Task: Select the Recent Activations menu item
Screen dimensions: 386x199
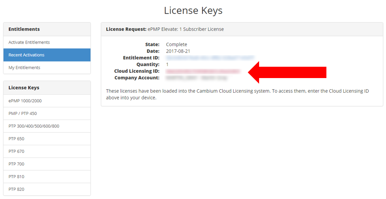Action: coord(27,55)
